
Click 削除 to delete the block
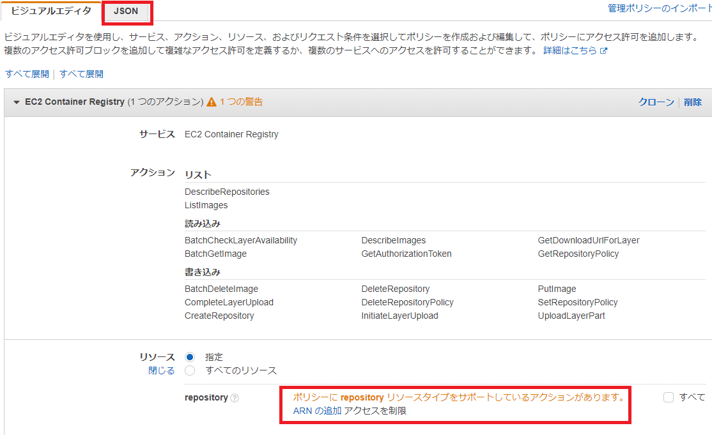pos(692,102)
